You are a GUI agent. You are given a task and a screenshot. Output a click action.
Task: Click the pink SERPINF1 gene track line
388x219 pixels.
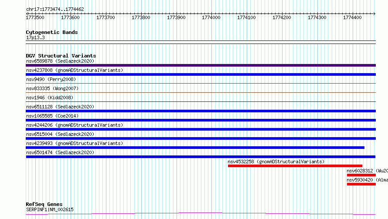[x=201, y=214]
